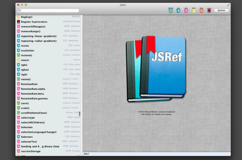Click the copyright notice under the logo
The height and width of the screenshot is (160, 242).
point(156,113)
